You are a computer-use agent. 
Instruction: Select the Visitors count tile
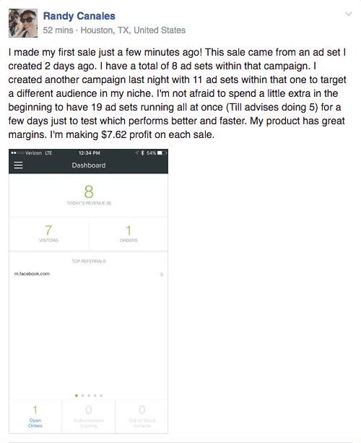(49, 233)
